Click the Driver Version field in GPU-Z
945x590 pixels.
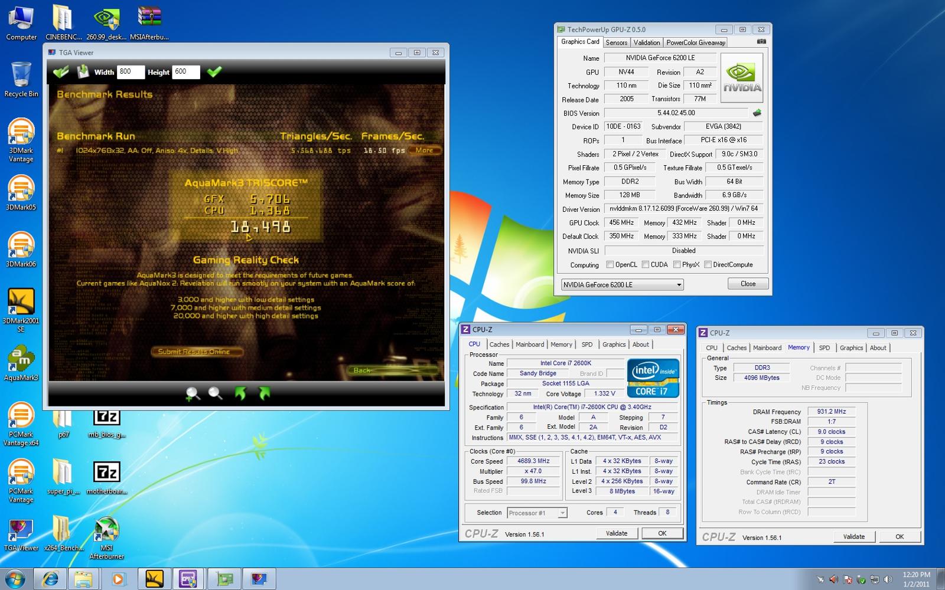pos(684,208)
